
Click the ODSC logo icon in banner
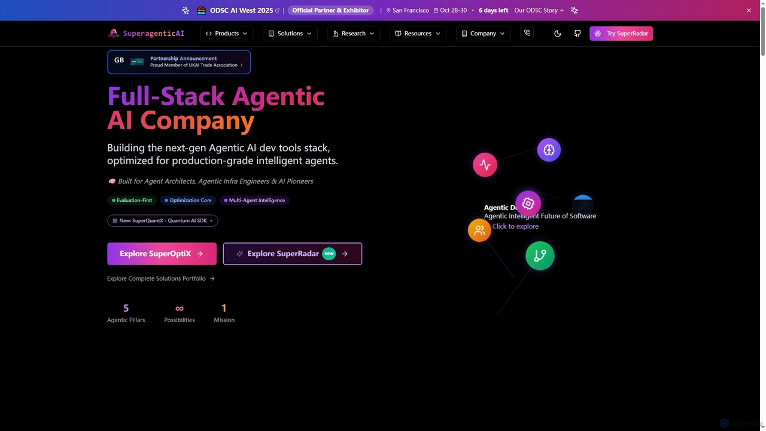[x=201, y=10]
